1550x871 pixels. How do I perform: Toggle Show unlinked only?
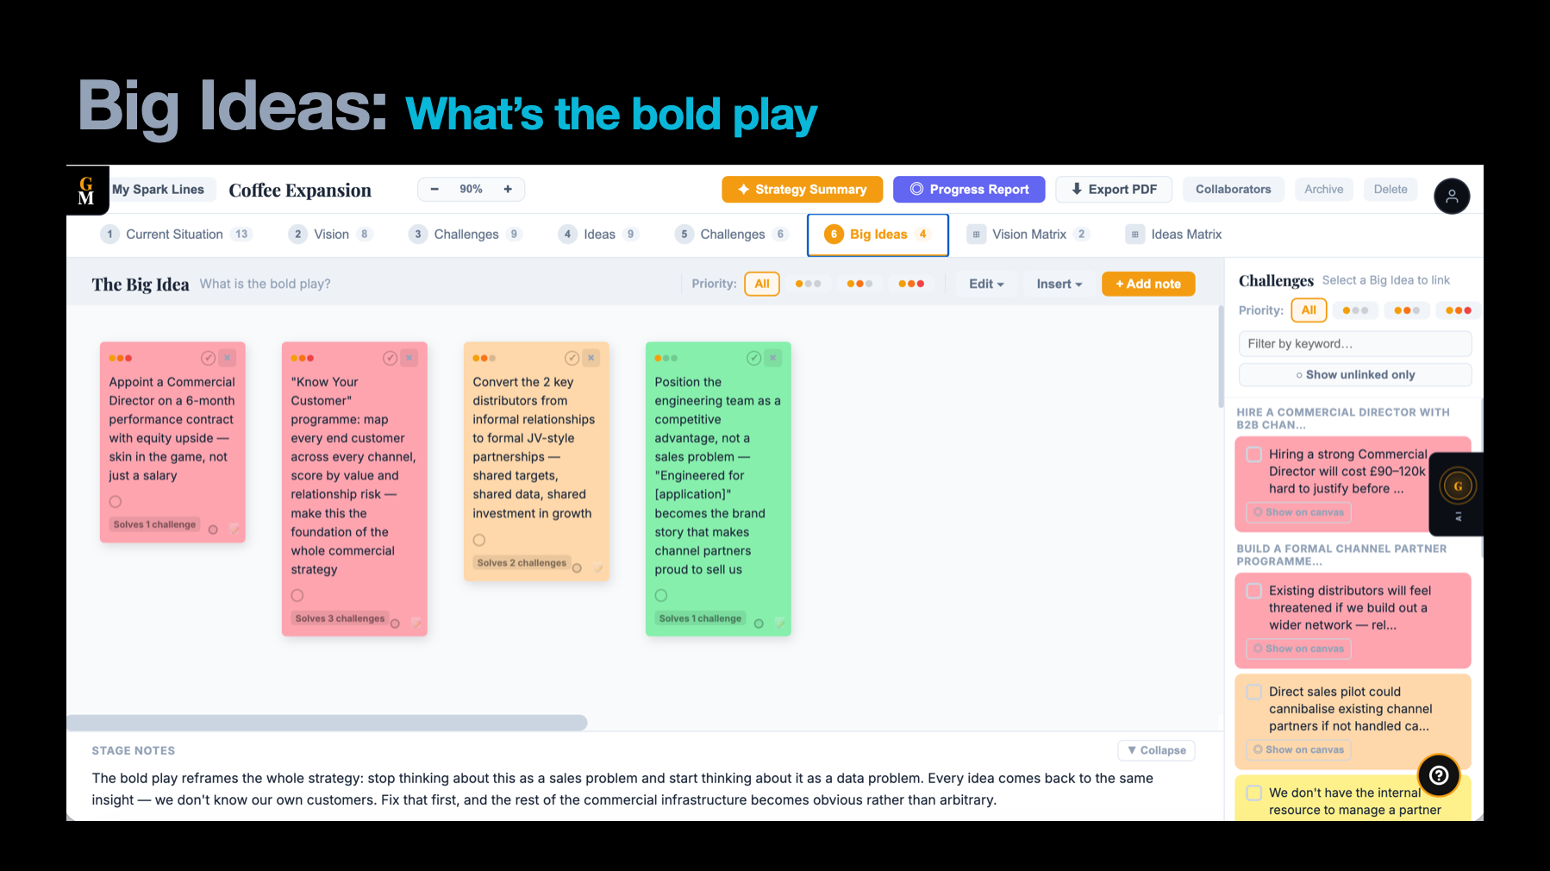1355,375
